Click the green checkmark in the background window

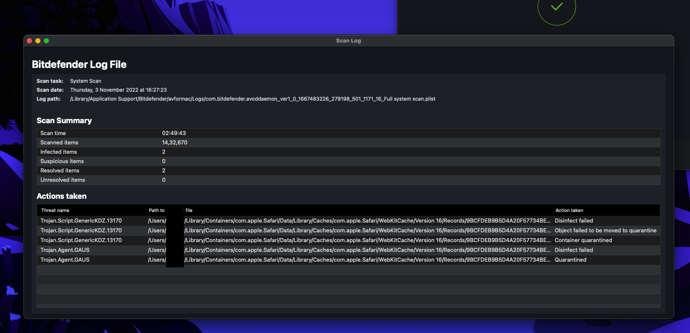pos(556,6)
